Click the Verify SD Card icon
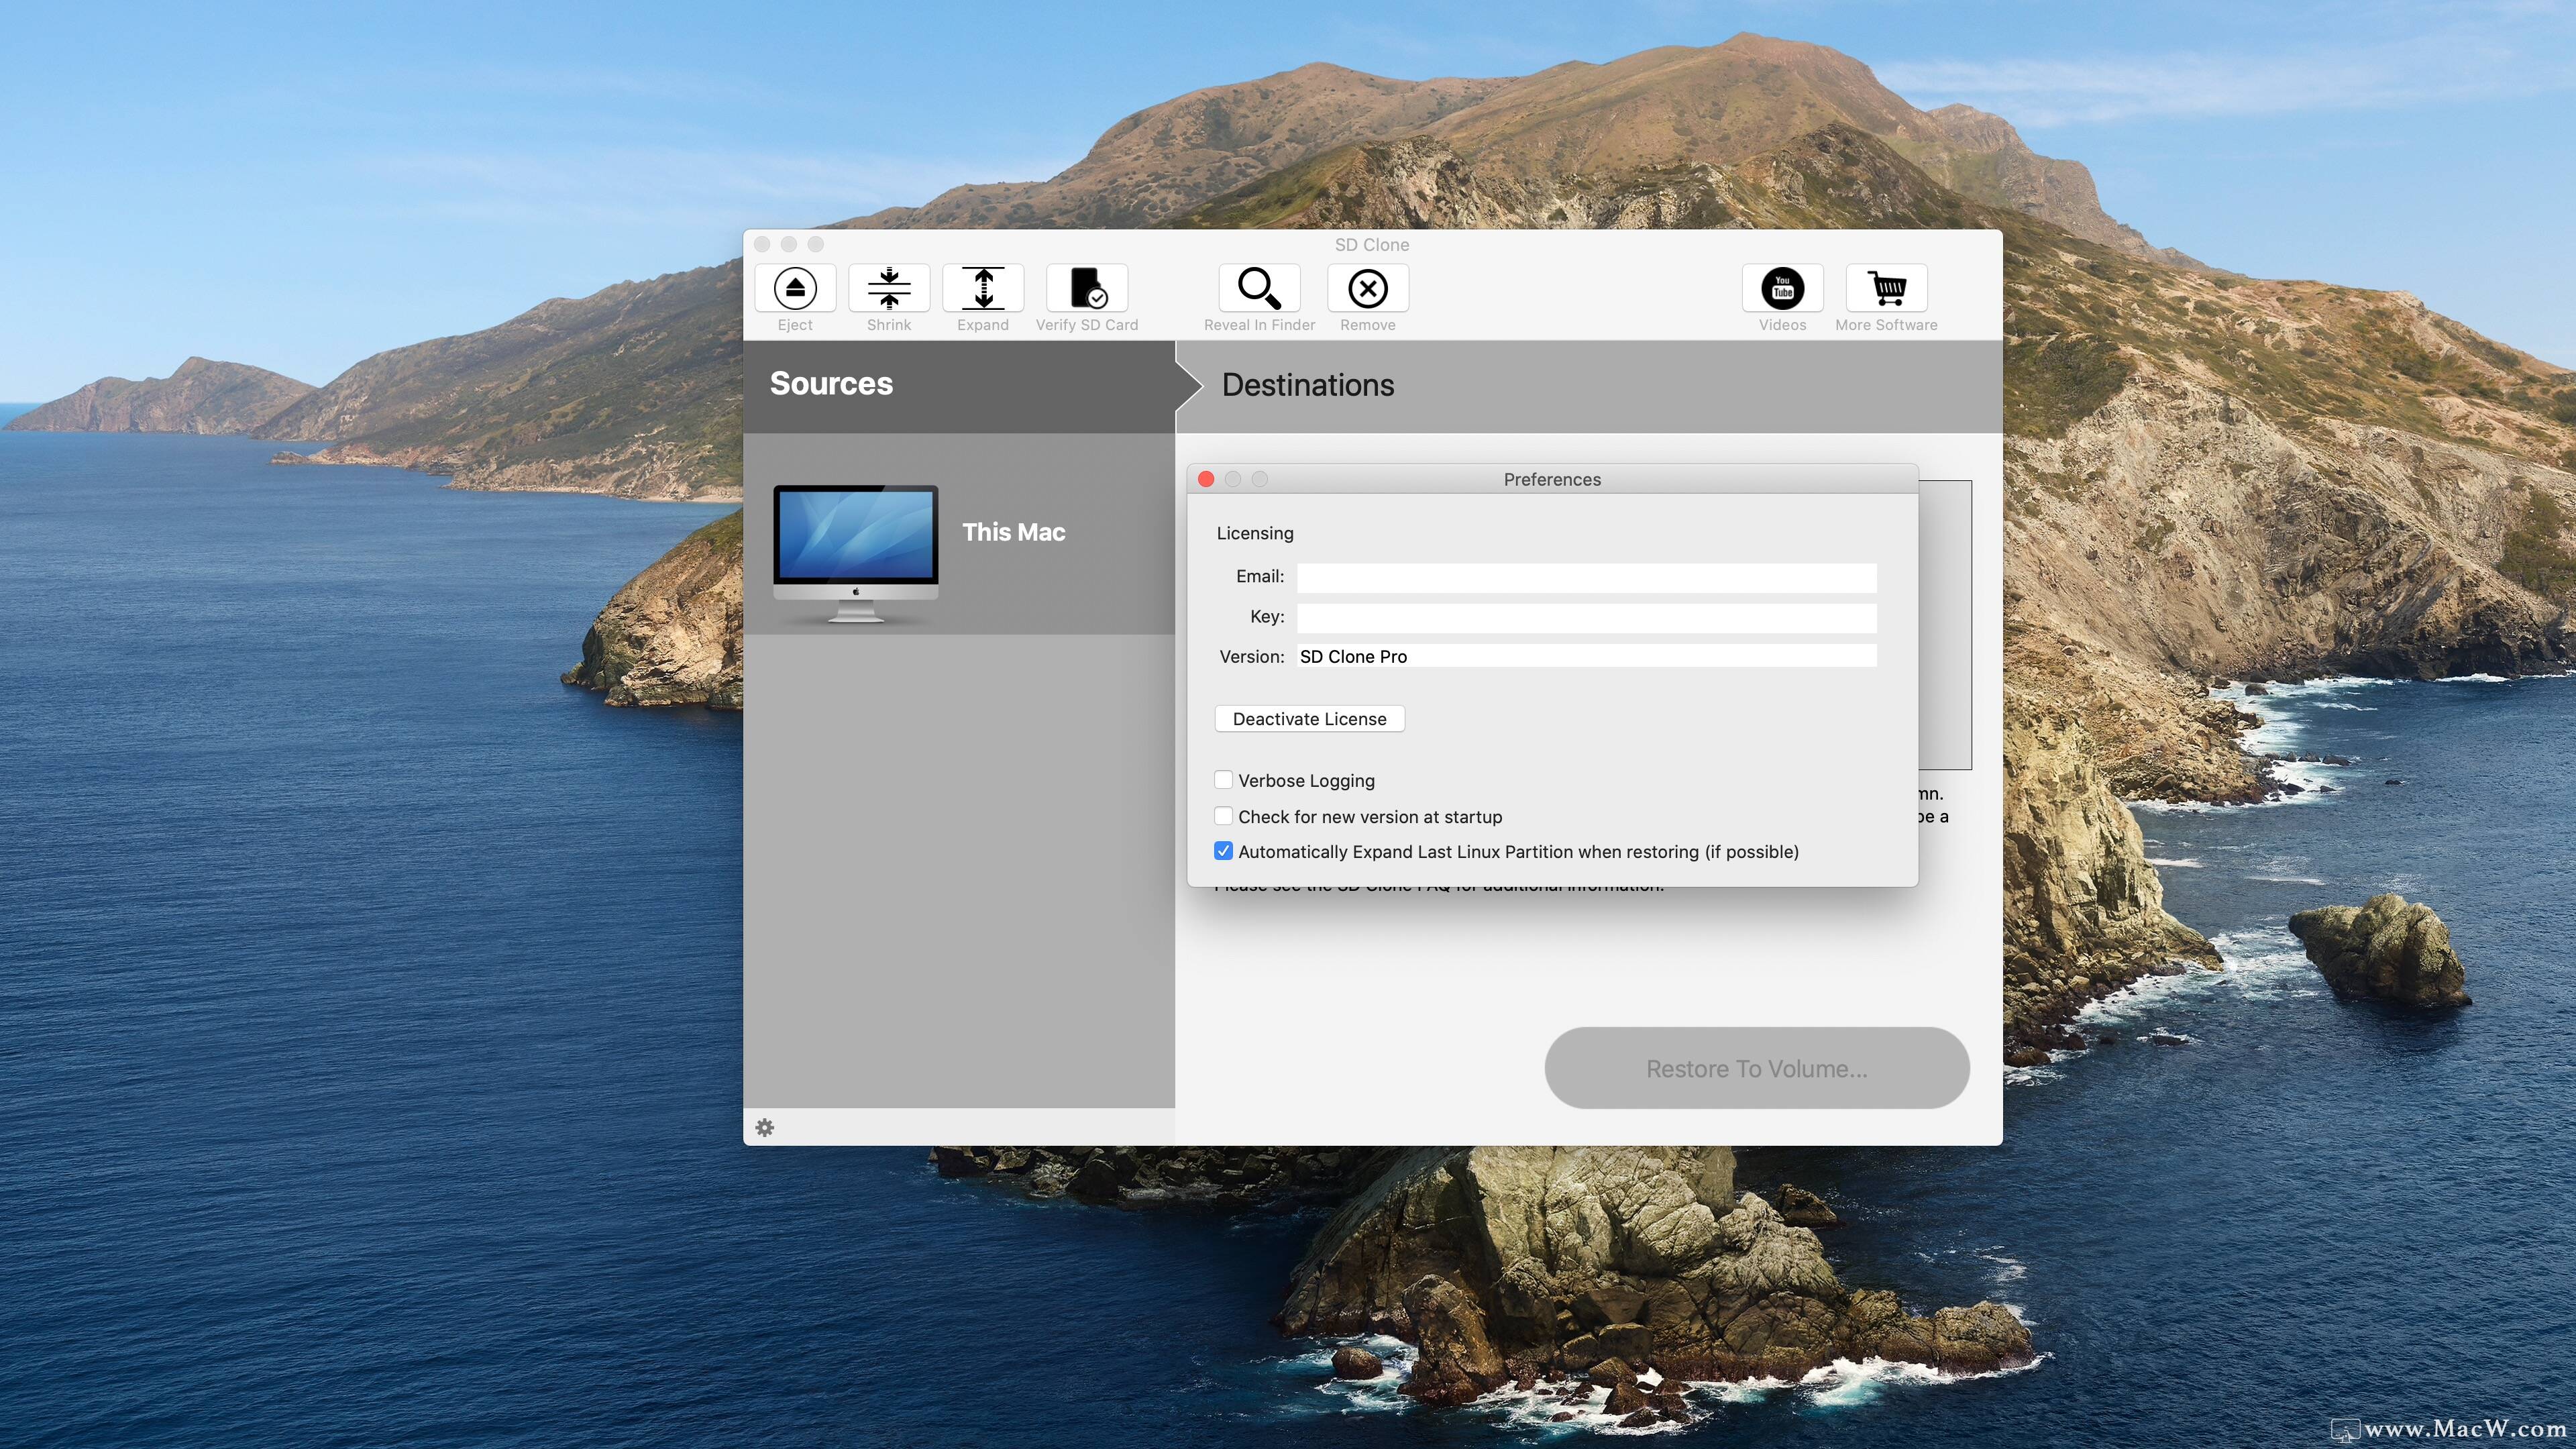 tap(1087, 288)
